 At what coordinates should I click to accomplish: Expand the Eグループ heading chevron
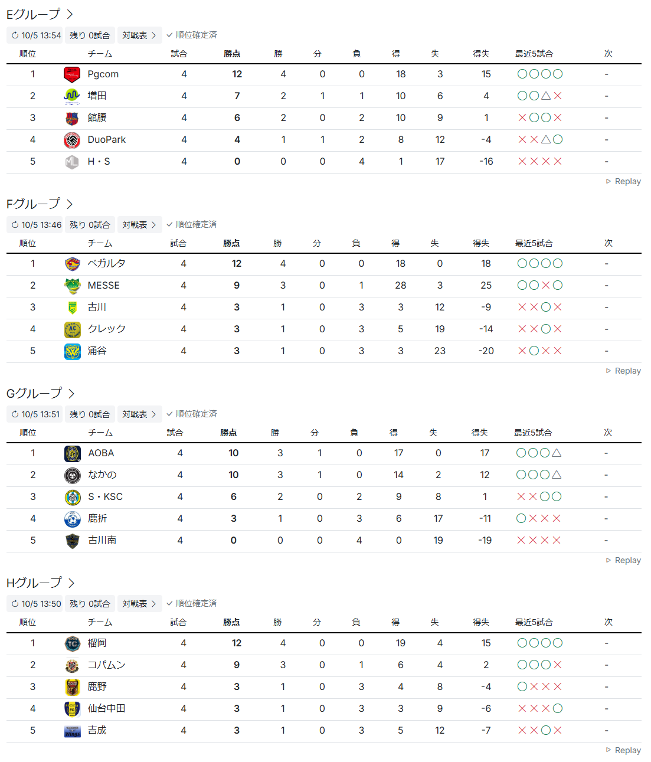[70, 14]
